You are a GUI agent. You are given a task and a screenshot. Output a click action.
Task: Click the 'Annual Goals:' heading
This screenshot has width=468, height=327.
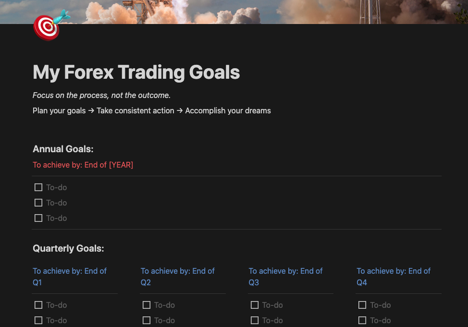63,149
